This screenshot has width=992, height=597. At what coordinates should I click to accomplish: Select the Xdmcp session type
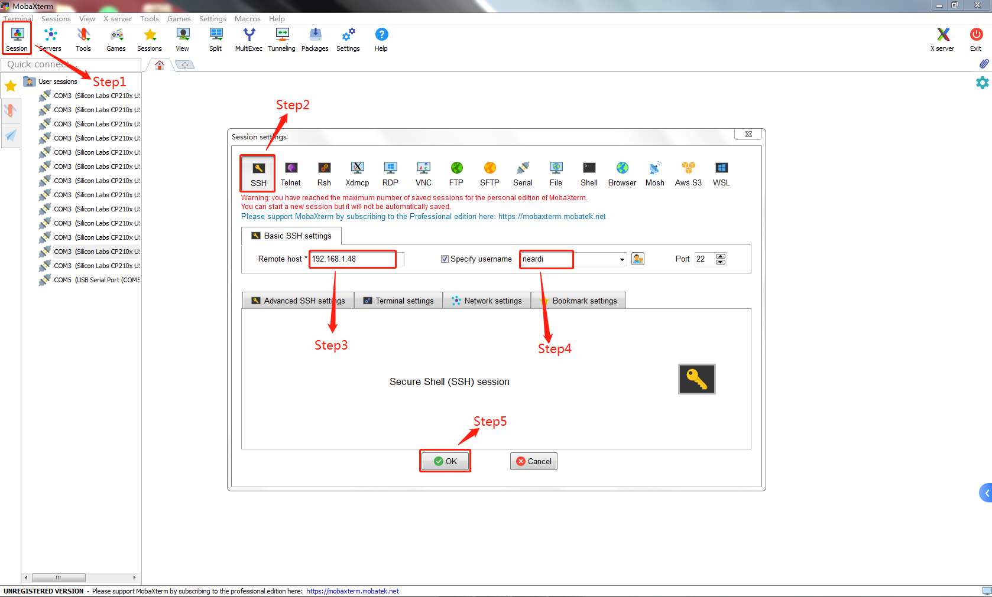pos(357,174)
